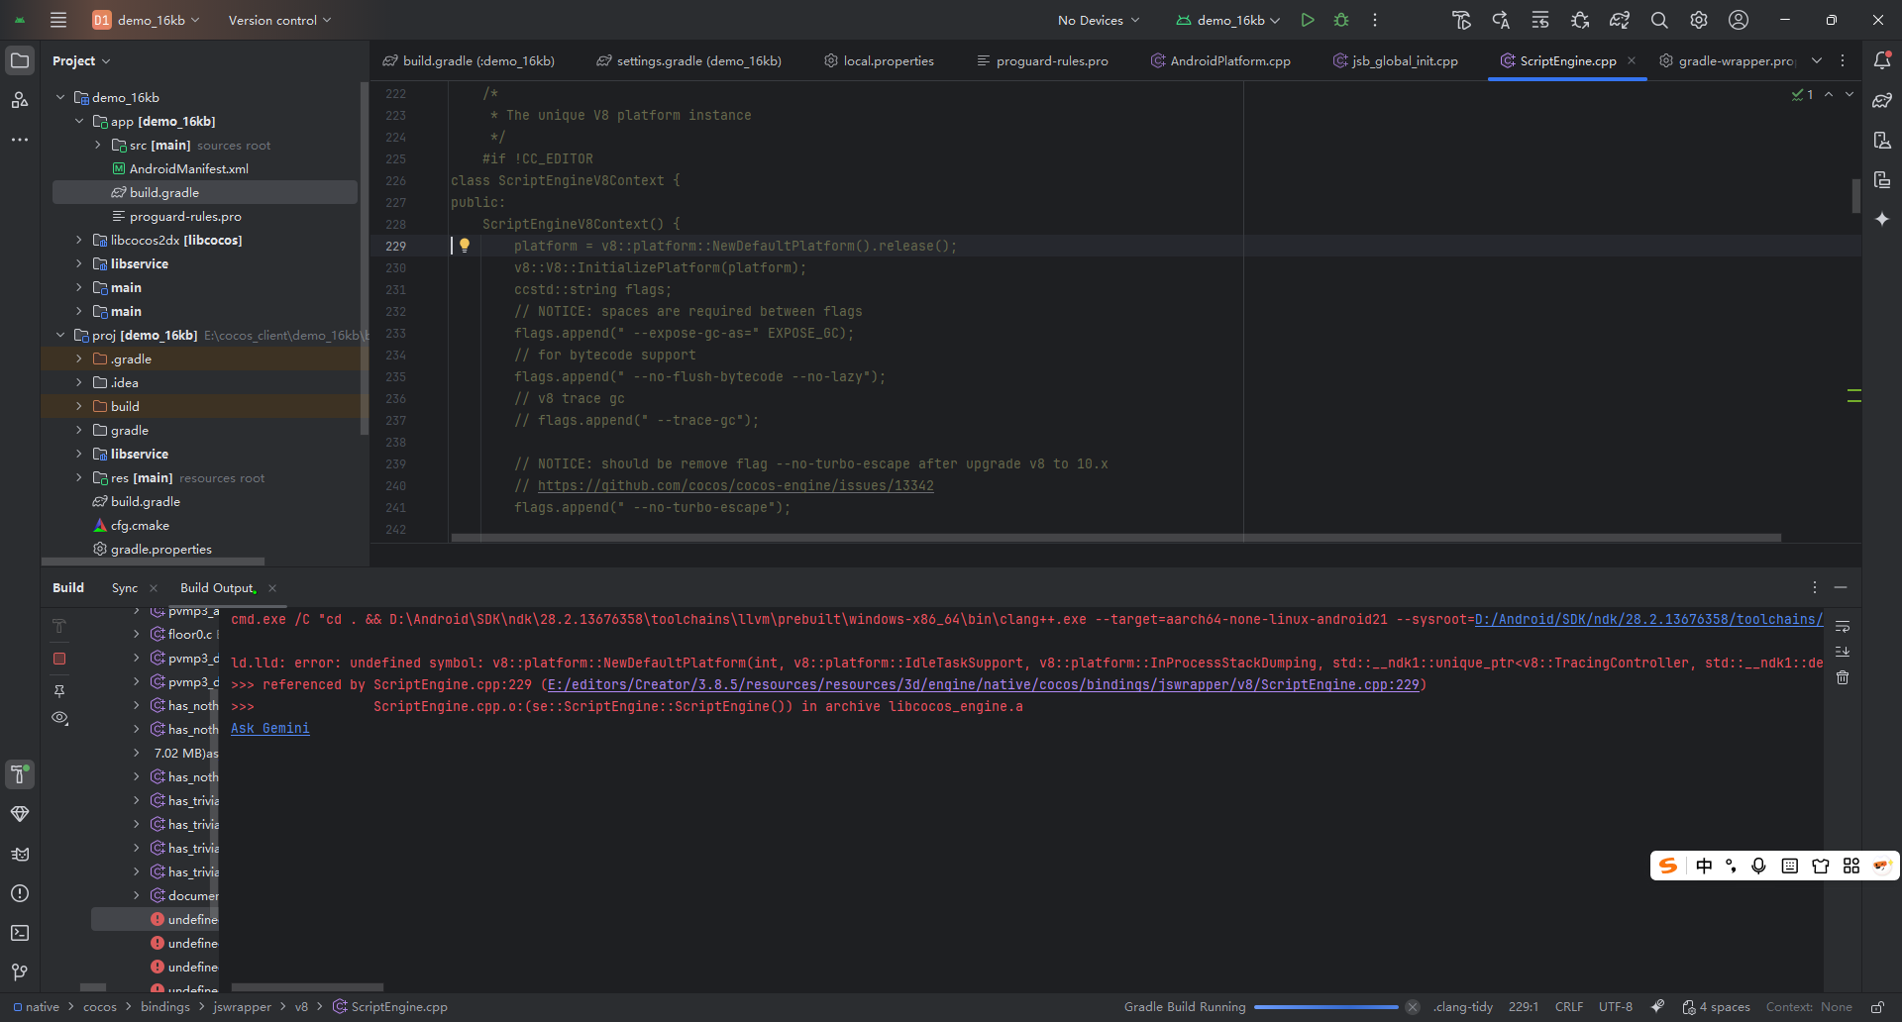Expand the libcocos2dx module folder

coord(79,240)
